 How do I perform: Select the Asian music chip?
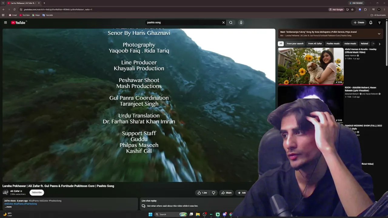click(350, 44)
